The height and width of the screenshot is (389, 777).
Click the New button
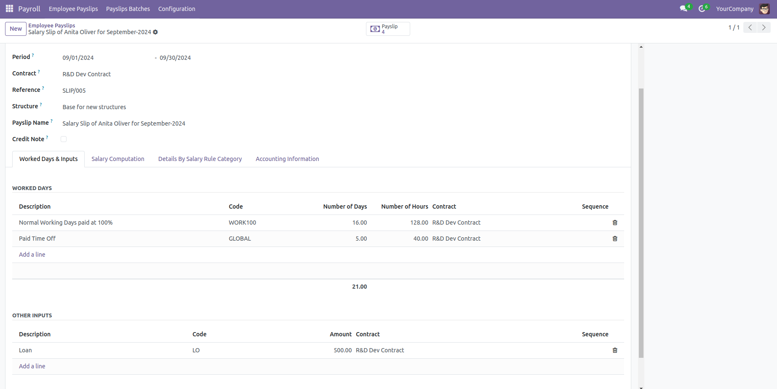16,29
